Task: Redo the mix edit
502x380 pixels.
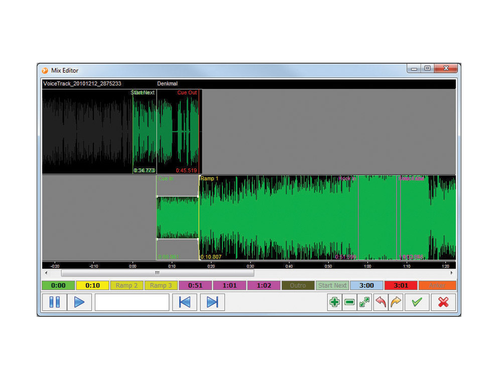Action: 396,302
